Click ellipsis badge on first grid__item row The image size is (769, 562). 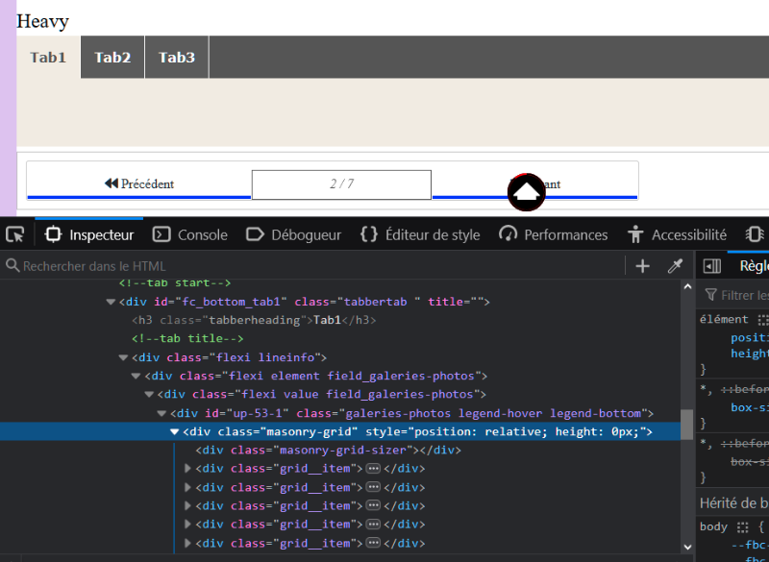[373, 469]
